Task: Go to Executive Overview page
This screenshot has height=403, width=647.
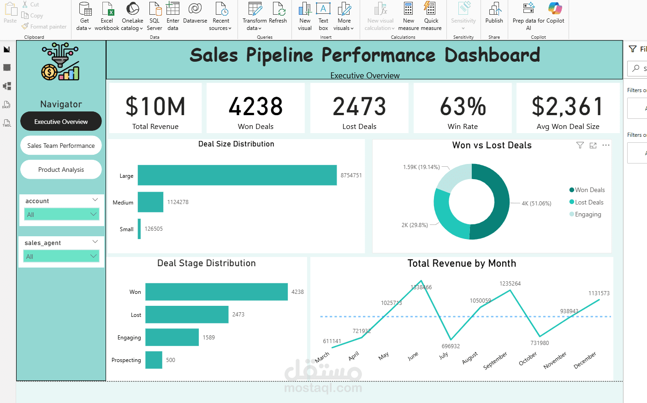Action: [61, 122]
